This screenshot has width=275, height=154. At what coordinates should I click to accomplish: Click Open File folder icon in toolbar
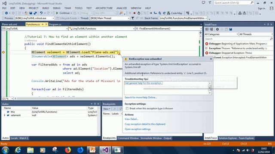pyautogui.click(x=26, y=13)
